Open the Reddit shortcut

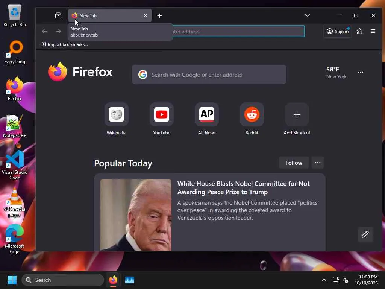click(x=252, y=119)
